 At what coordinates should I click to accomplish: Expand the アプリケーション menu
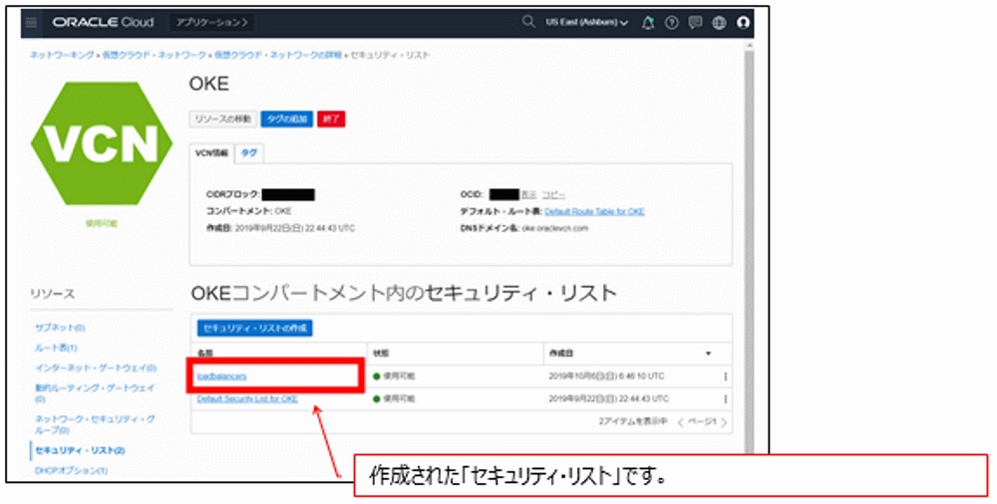[211, 22]
